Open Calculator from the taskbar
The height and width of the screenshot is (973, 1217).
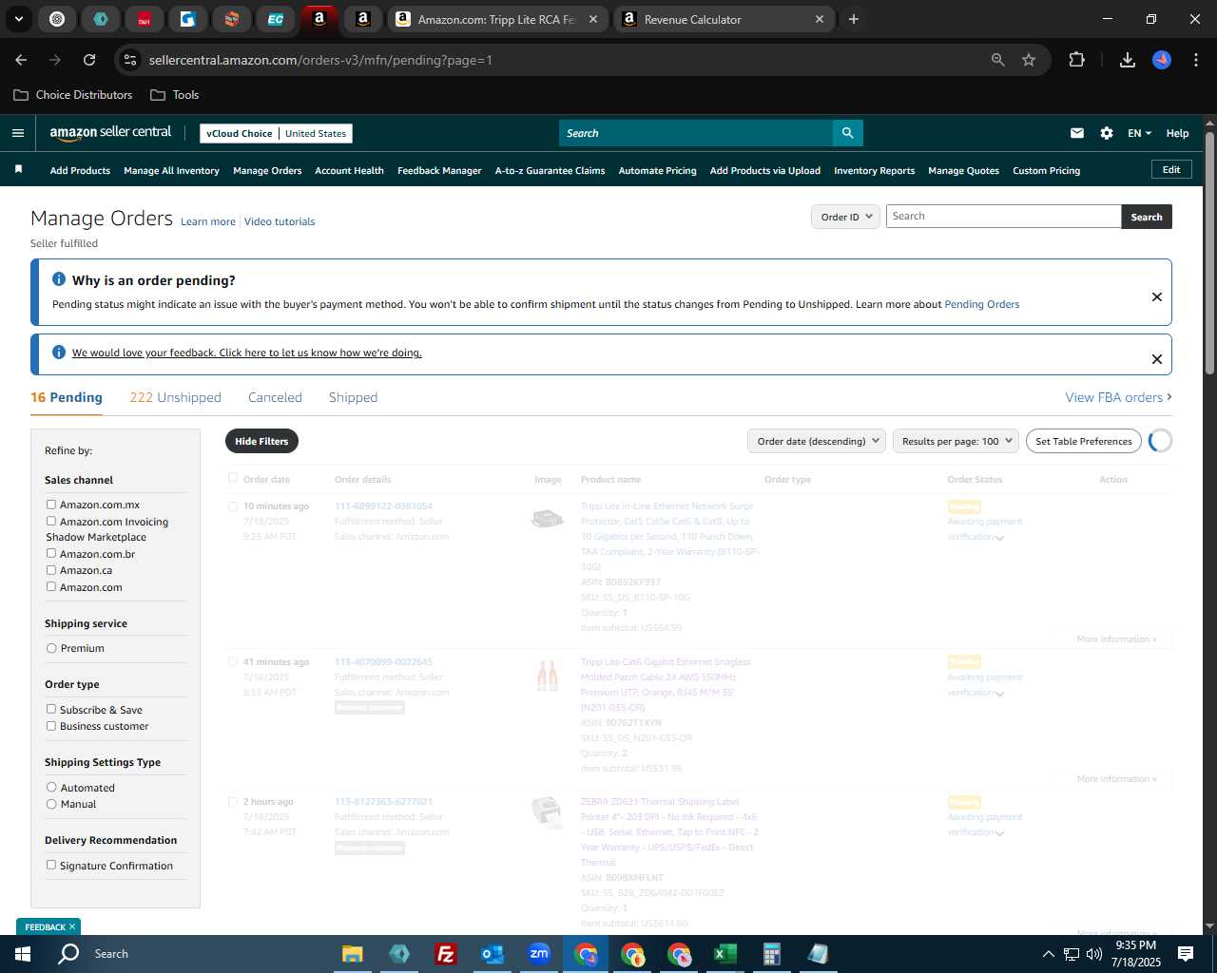click(x=771, y=954)
